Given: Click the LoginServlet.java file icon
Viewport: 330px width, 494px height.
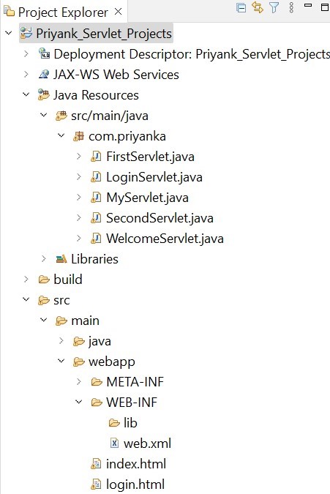Looking at the screenshot, I should [x=96, y=177].
